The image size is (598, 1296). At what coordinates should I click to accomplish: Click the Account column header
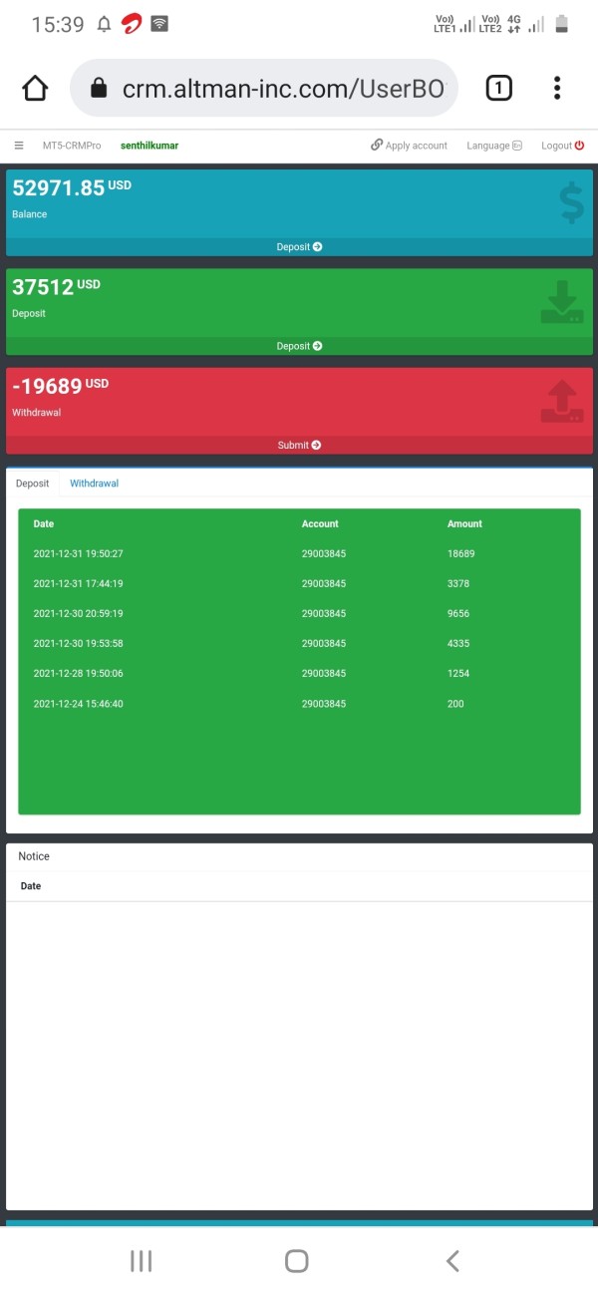(320, 523)
